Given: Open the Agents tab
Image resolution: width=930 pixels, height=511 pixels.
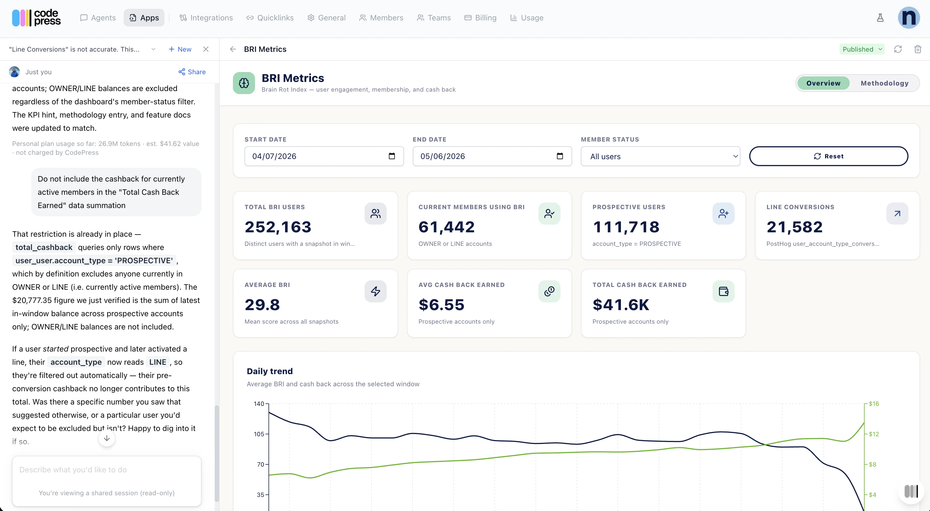Looking at the screenshot, I should [x=98, y=18].
